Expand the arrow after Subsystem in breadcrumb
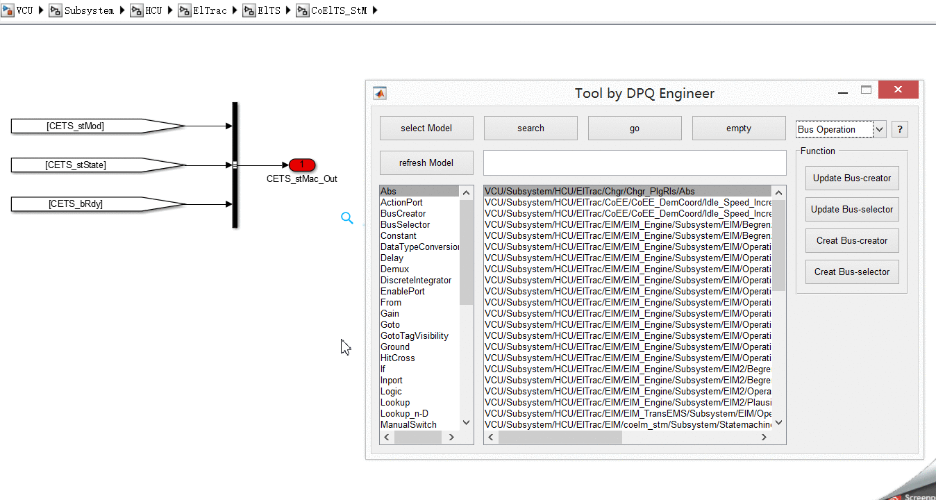This screenshot has height=500, width=936. (x=122, y=11)
